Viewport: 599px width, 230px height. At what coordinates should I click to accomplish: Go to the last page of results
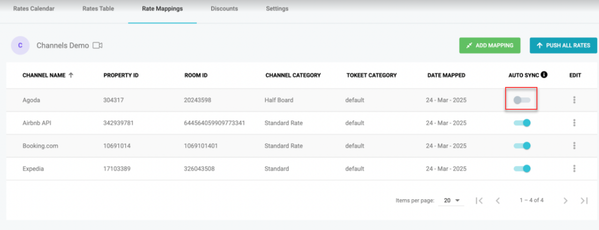click(584, 200)
